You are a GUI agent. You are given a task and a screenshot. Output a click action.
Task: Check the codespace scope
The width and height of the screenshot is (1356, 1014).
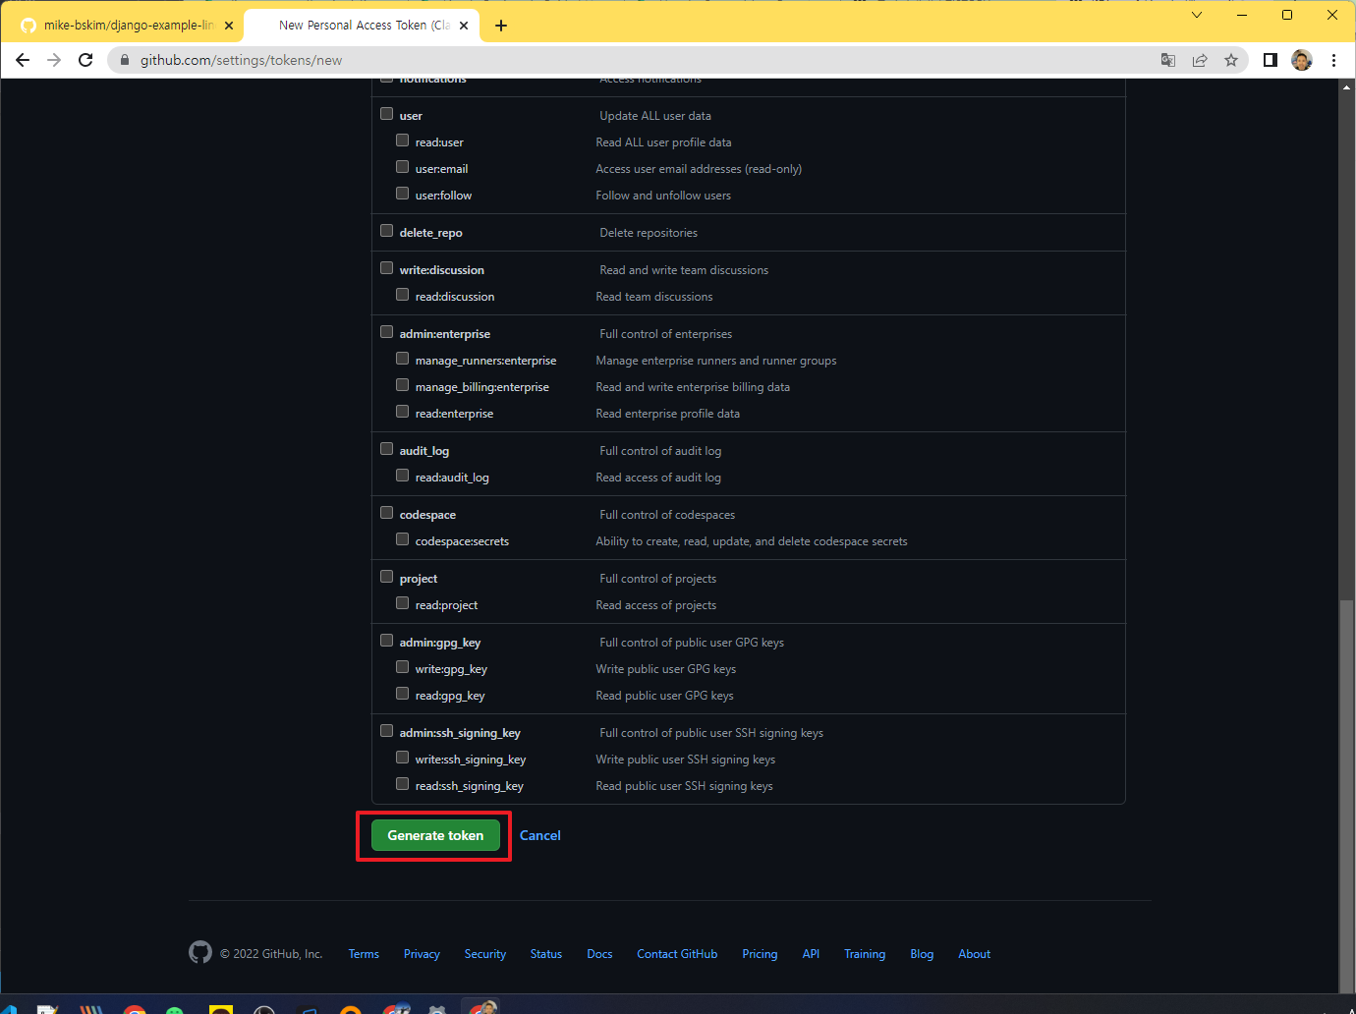[387, 513]
